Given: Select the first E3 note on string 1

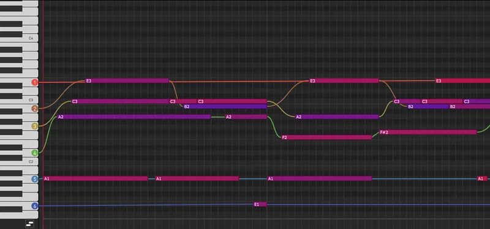Looking at the screenshot, I should (x=127, y=81).
